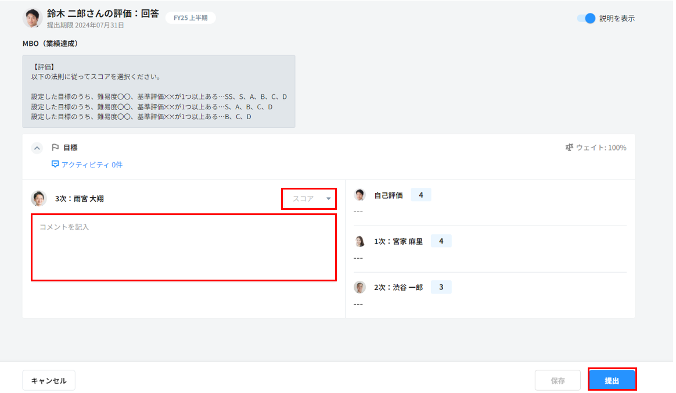Click into the コメントを記入 text area
This screenshot has height=393, width=676.
click(184, 247)
